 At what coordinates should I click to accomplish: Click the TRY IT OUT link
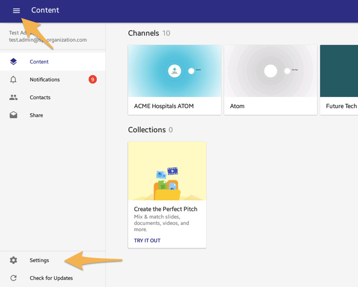coord(147,240)
